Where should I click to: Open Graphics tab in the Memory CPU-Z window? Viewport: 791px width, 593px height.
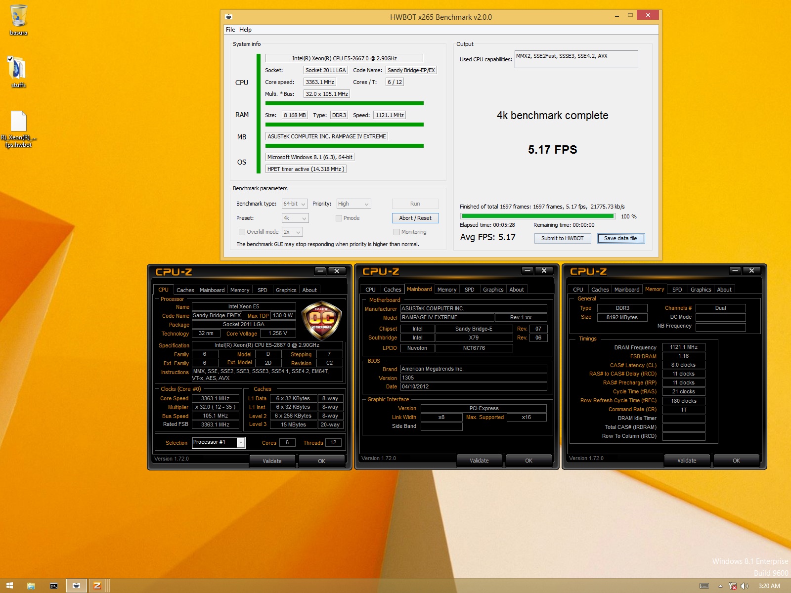pyautogui.click(x=701, y=290)
